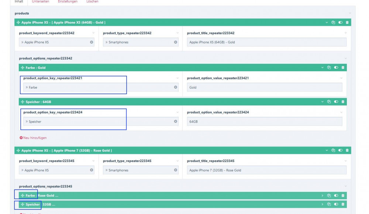Screen dimensions: 369x214
Task: Toggle publish switch on Speicher : 64GB row
Action: click(336, 102)
